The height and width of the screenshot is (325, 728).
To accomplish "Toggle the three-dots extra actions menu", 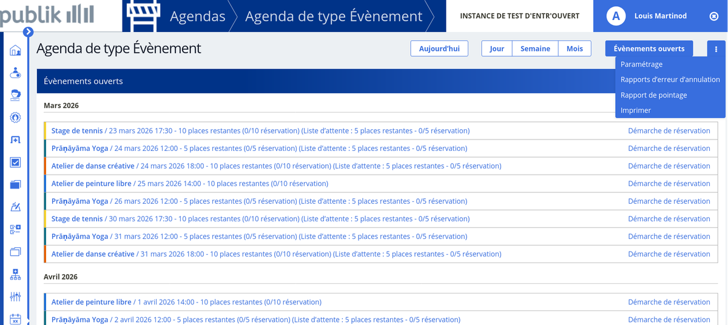I will pos(716,49).
